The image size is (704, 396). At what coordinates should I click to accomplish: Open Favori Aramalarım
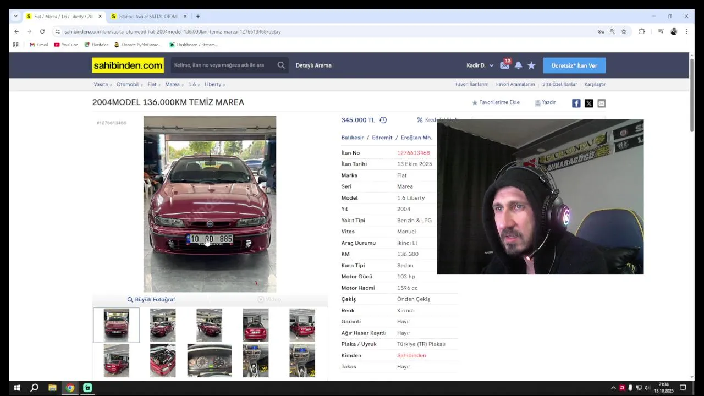click(515, 85)
